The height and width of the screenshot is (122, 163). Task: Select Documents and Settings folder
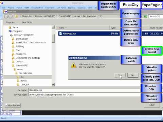click(28, 58)
